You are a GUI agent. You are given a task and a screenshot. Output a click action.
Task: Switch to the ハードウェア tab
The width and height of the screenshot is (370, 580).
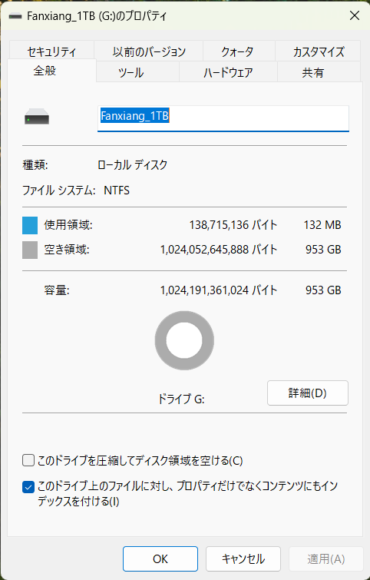228,72
